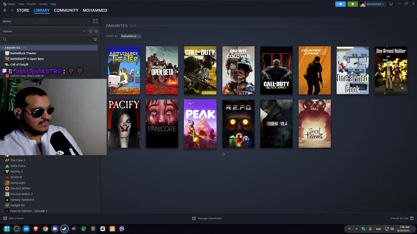
Task: Open the Games menu in menu bar
Action: click(43, 4)
